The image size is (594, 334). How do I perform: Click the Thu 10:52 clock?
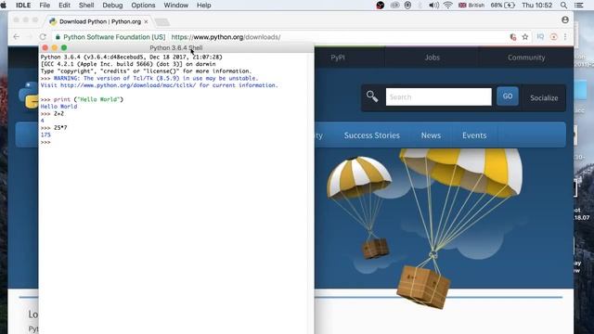[x=536, y=6]
